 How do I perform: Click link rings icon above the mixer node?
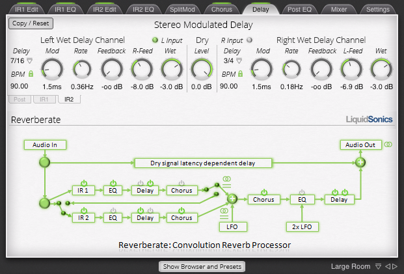click(x=227, y=178)
